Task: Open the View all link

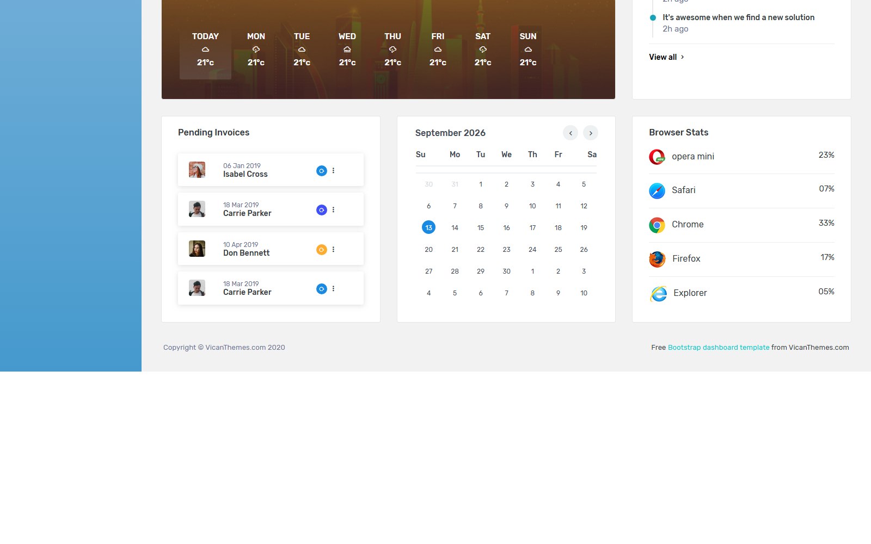Action: coord(666,57)
